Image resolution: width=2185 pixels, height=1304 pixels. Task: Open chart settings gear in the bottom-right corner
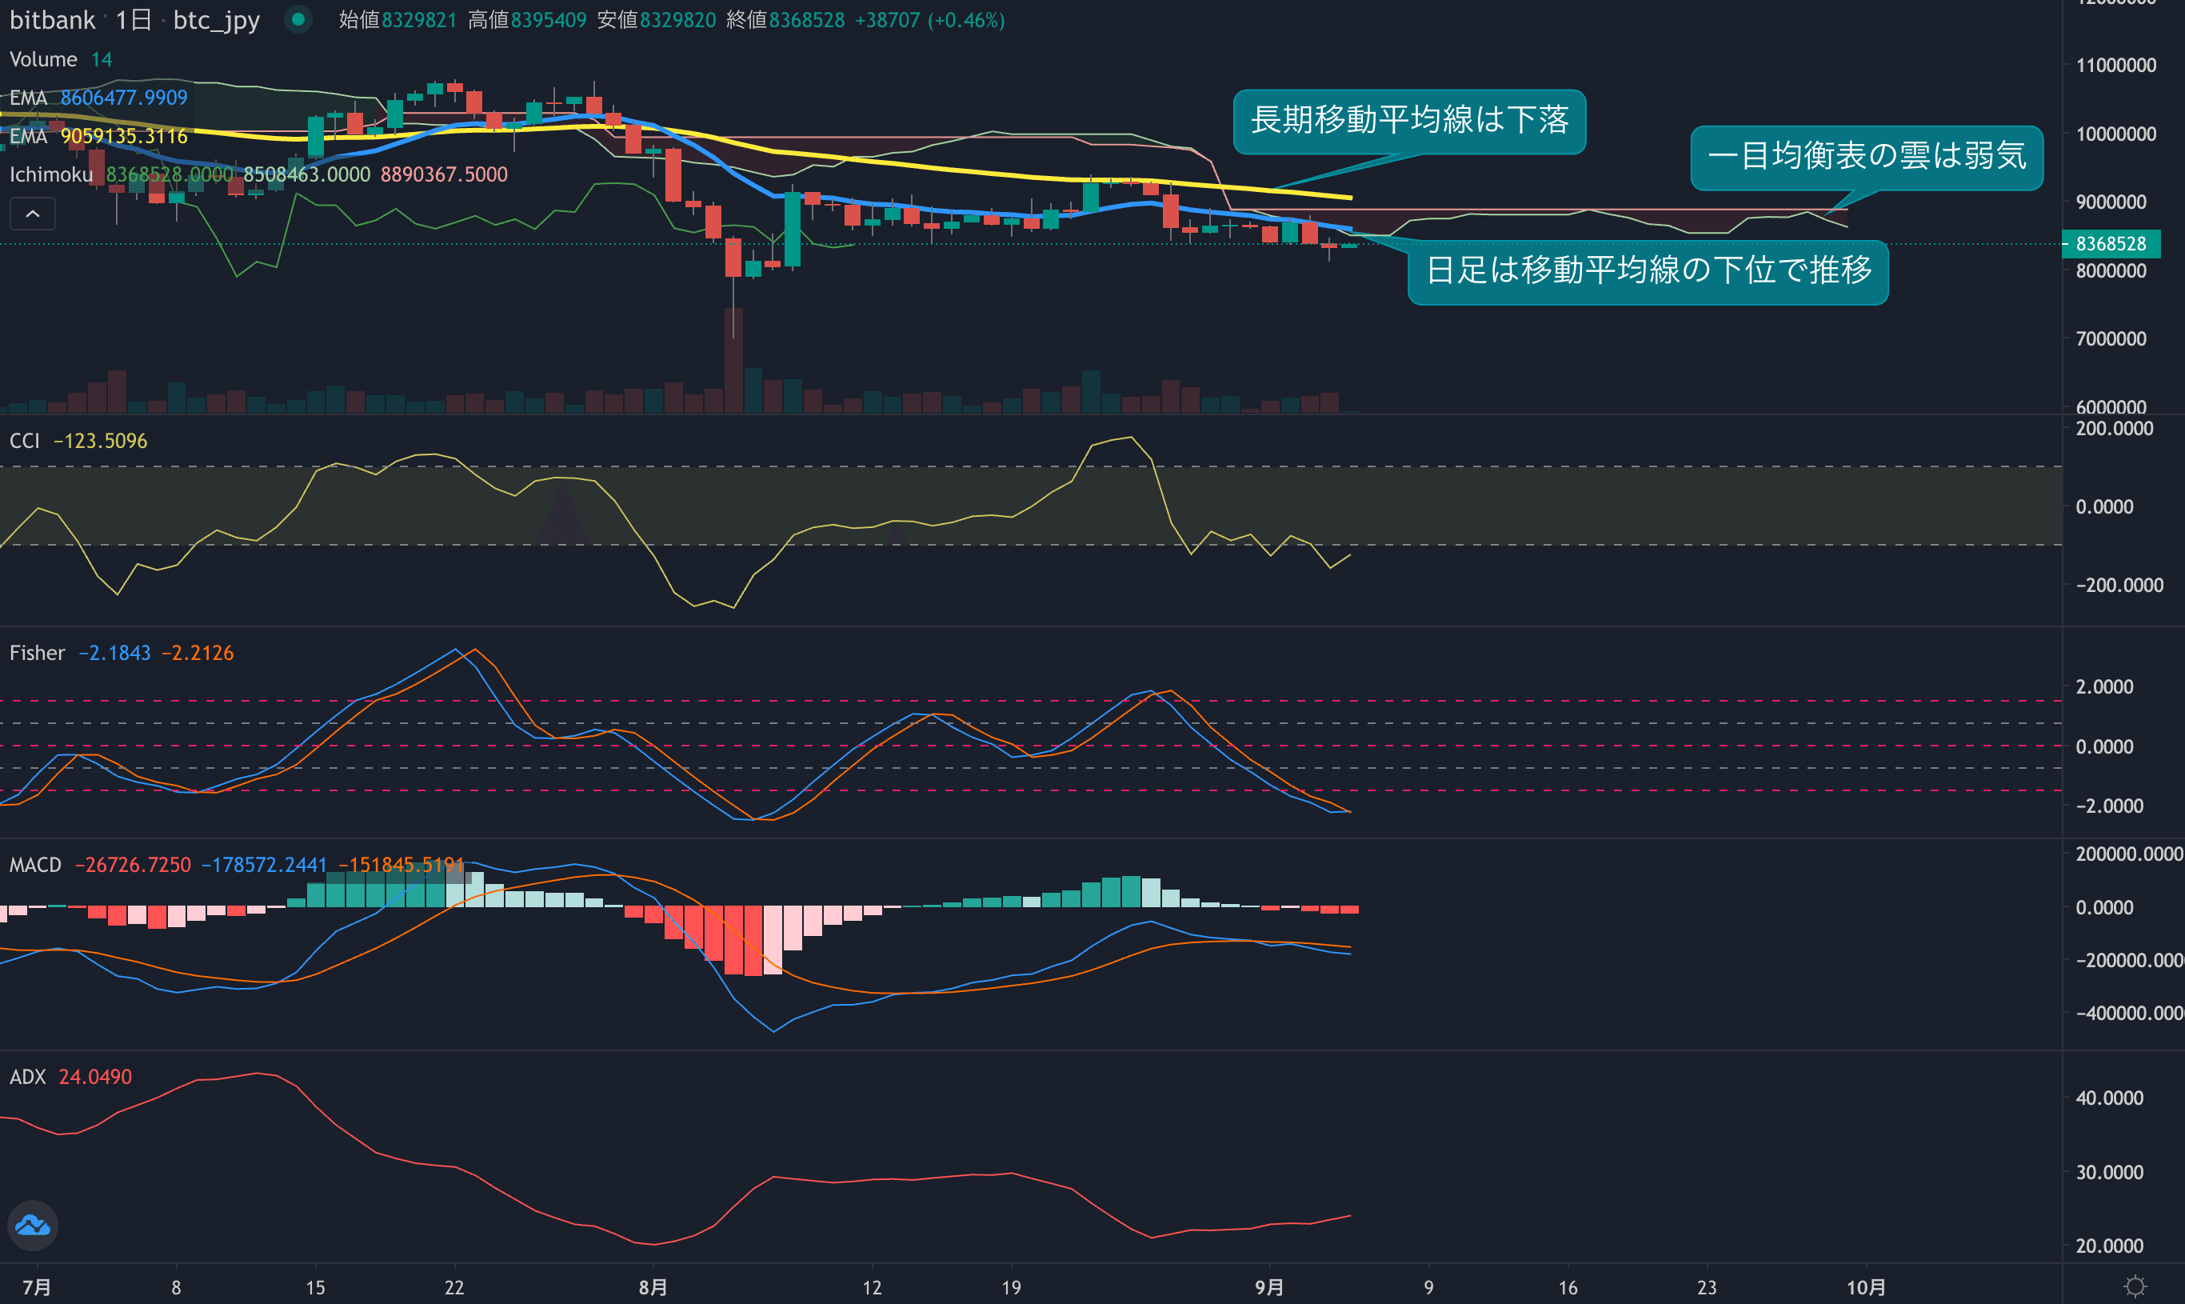point(2135,1286)
